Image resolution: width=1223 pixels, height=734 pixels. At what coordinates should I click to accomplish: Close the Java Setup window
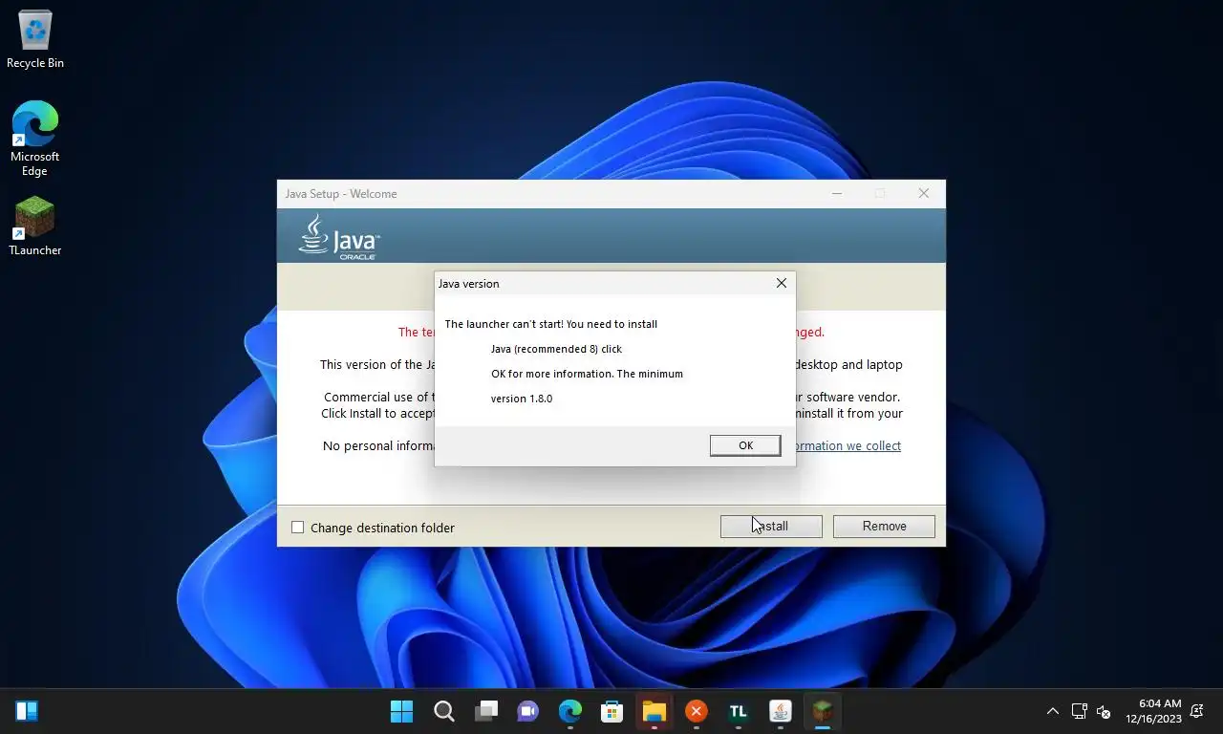pyautogui.click(x=923, y=193)
